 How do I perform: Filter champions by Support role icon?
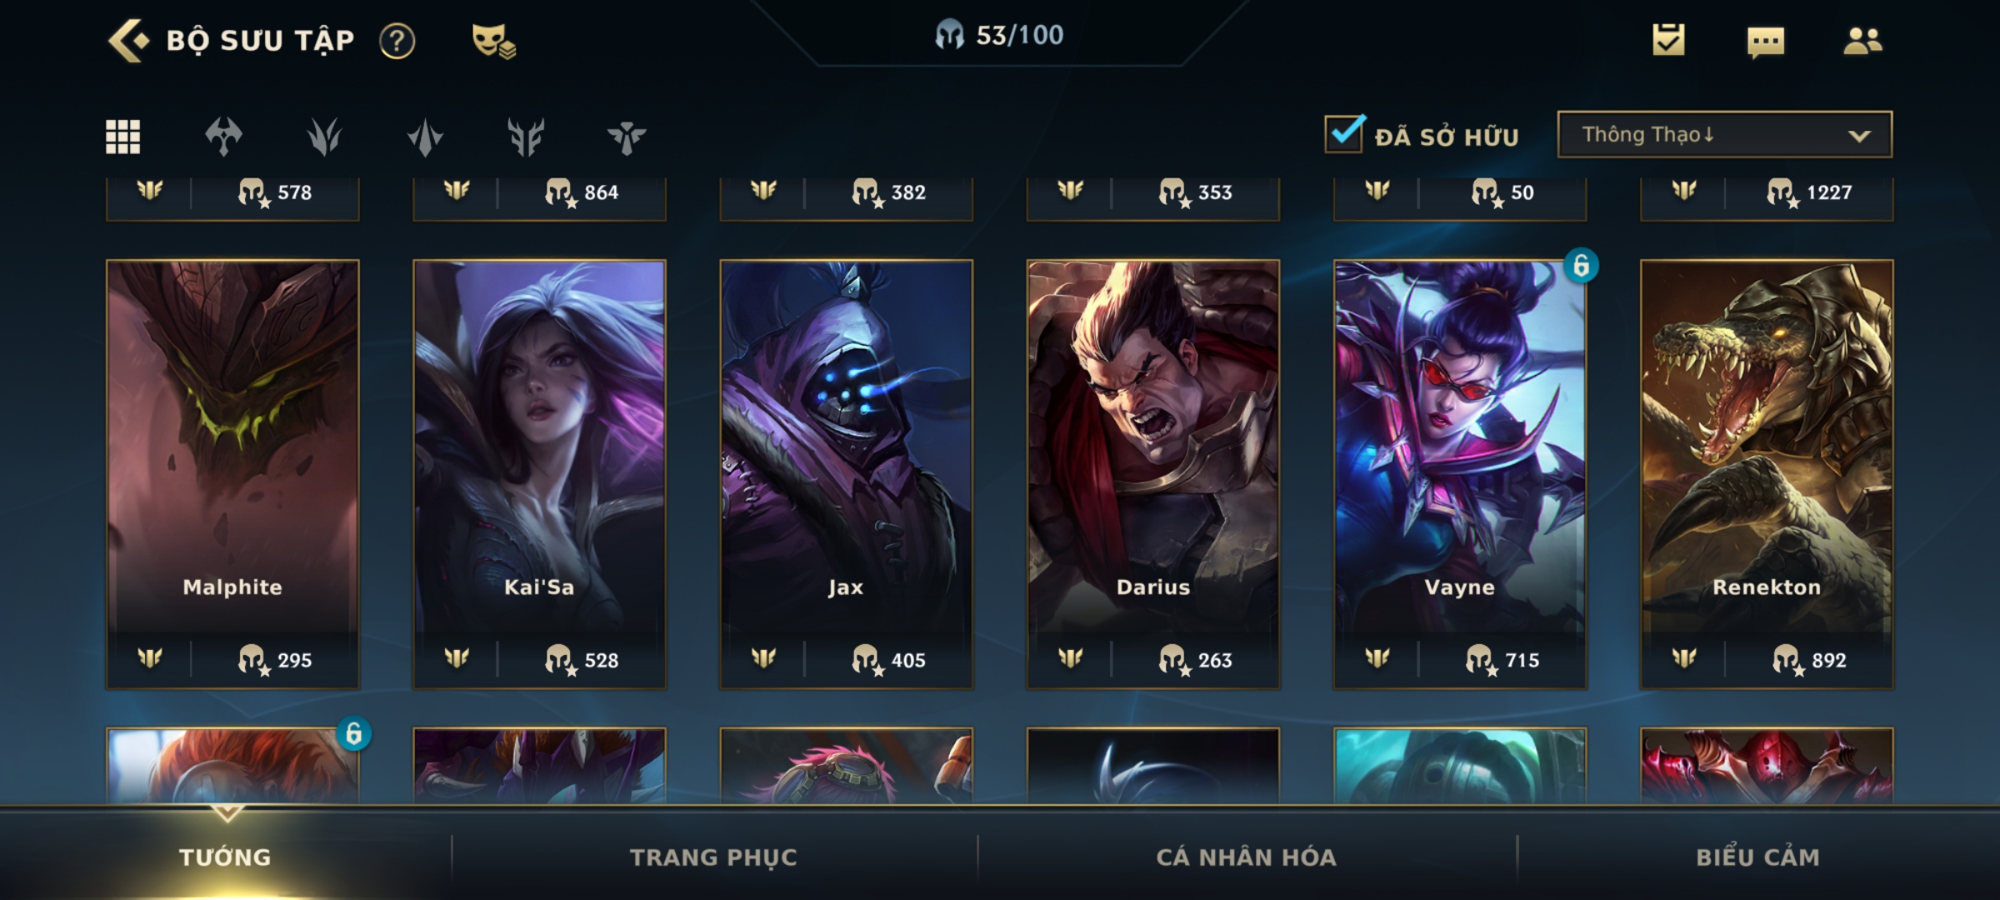627,137
